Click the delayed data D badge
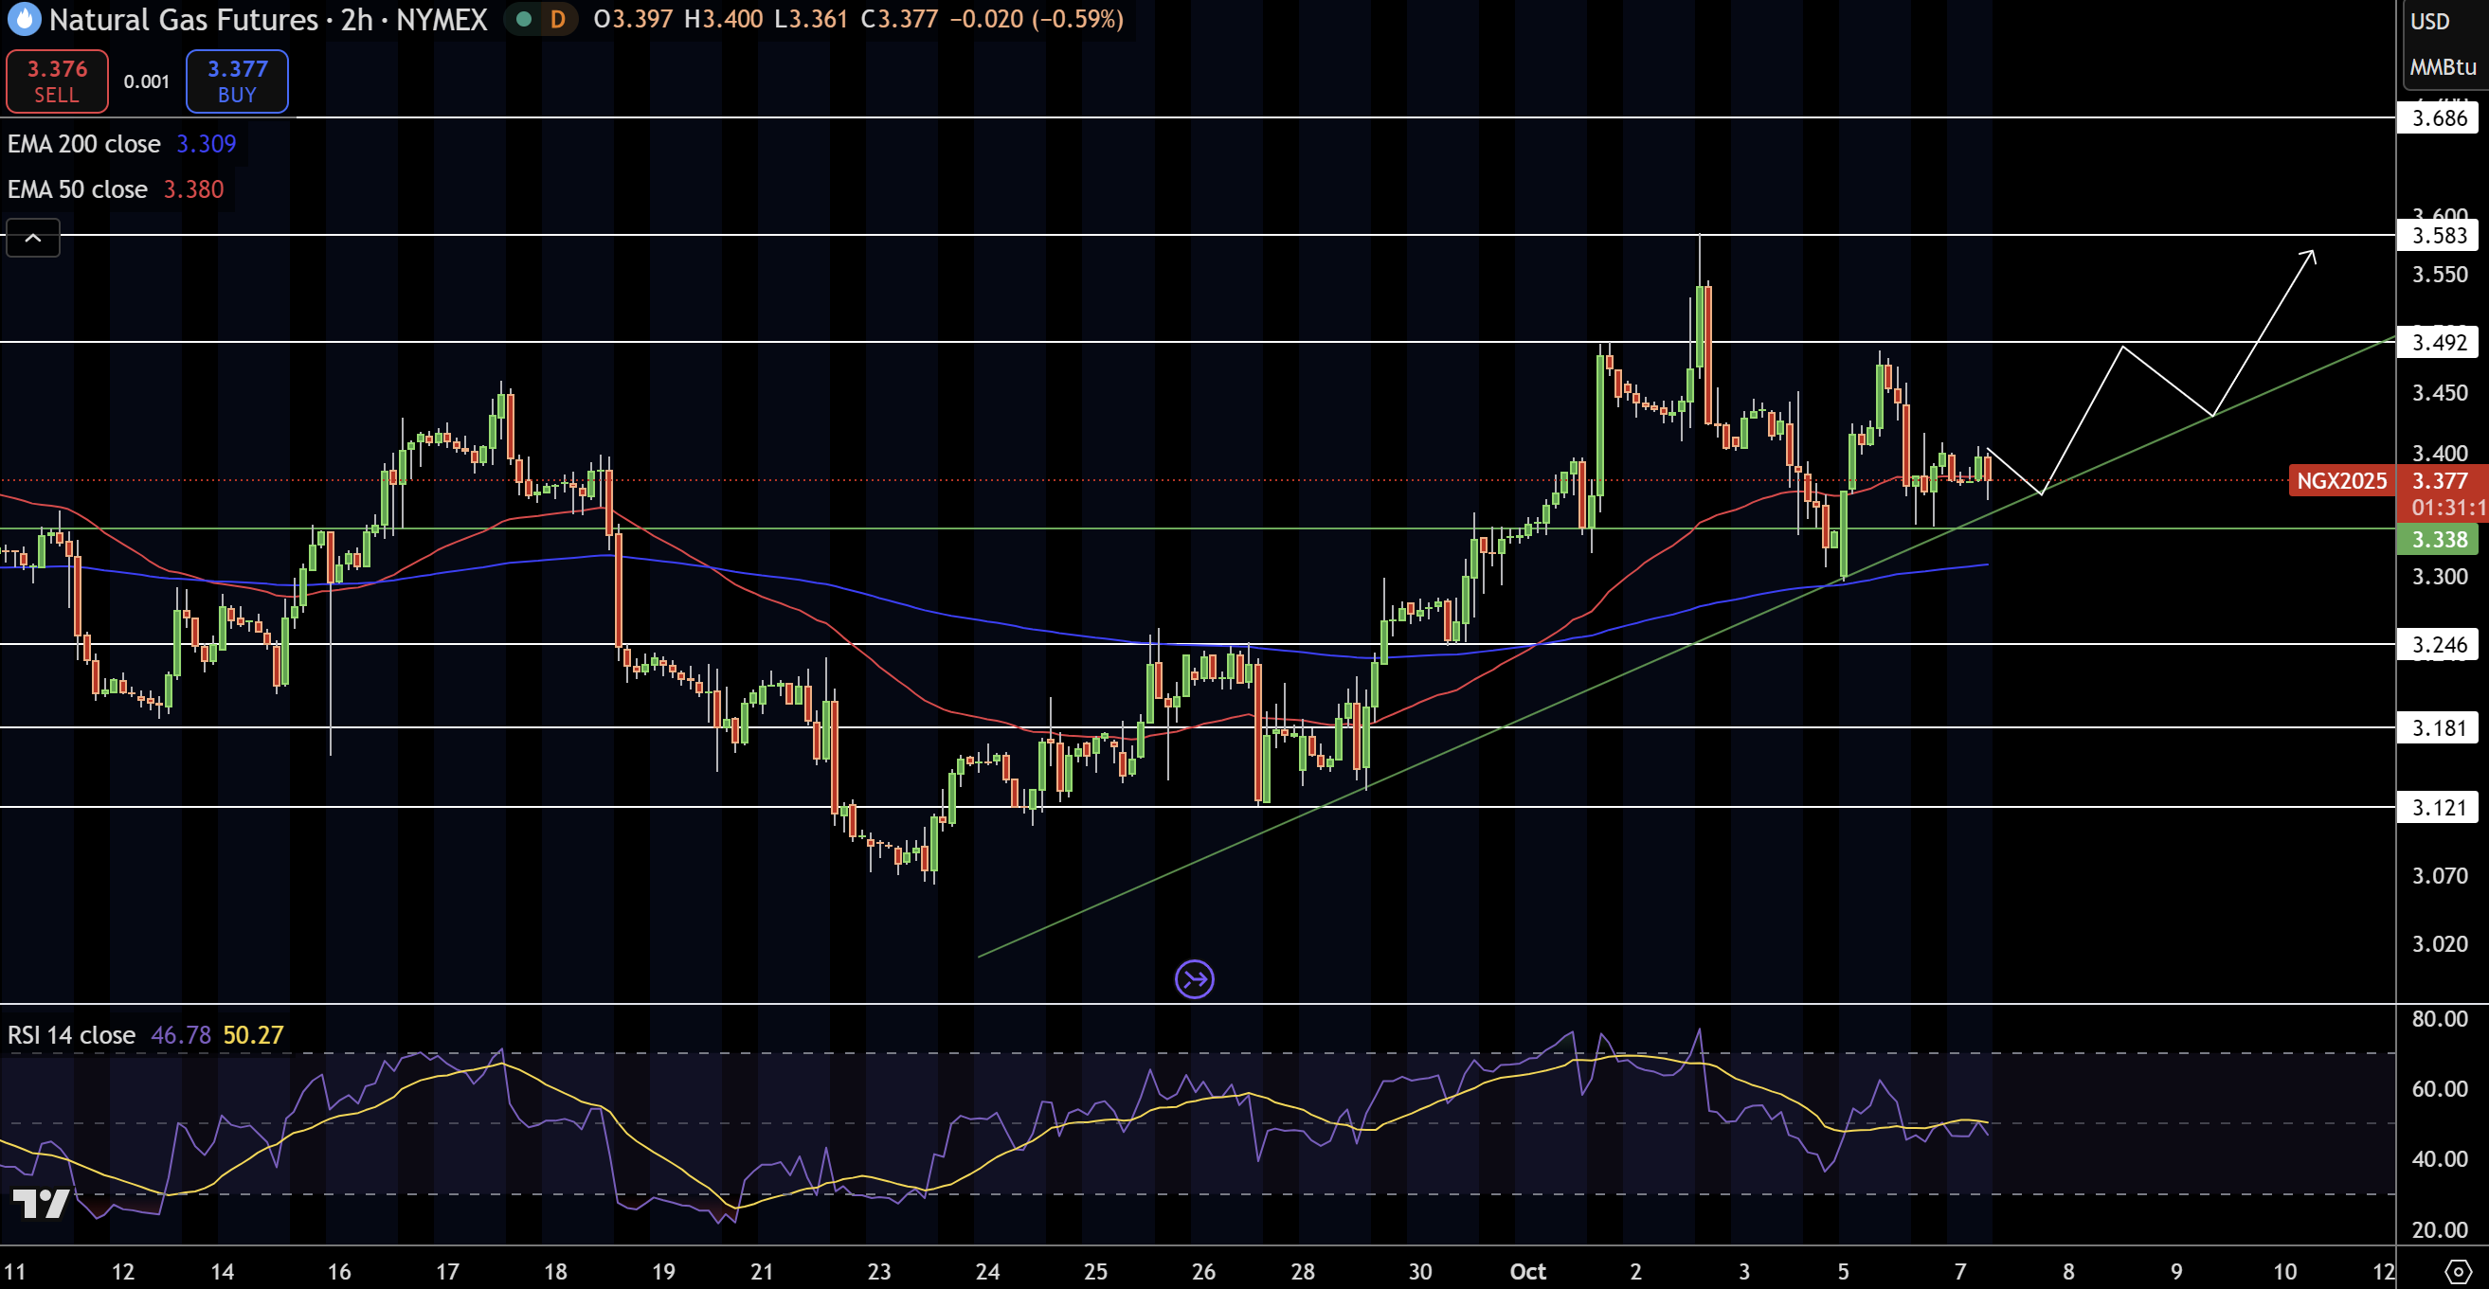2489x1289 pixels. (557, 19)
